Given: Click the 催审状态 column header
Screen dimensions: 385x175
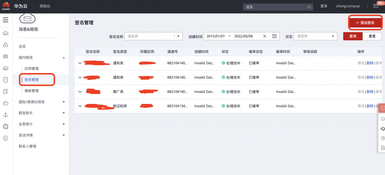Looking at the screenshot, I should coord(256,52).
